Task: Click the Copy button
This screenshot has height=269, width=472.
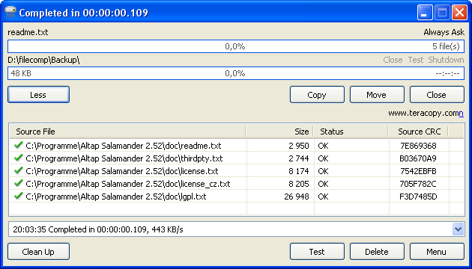Action: coord(317,95)
